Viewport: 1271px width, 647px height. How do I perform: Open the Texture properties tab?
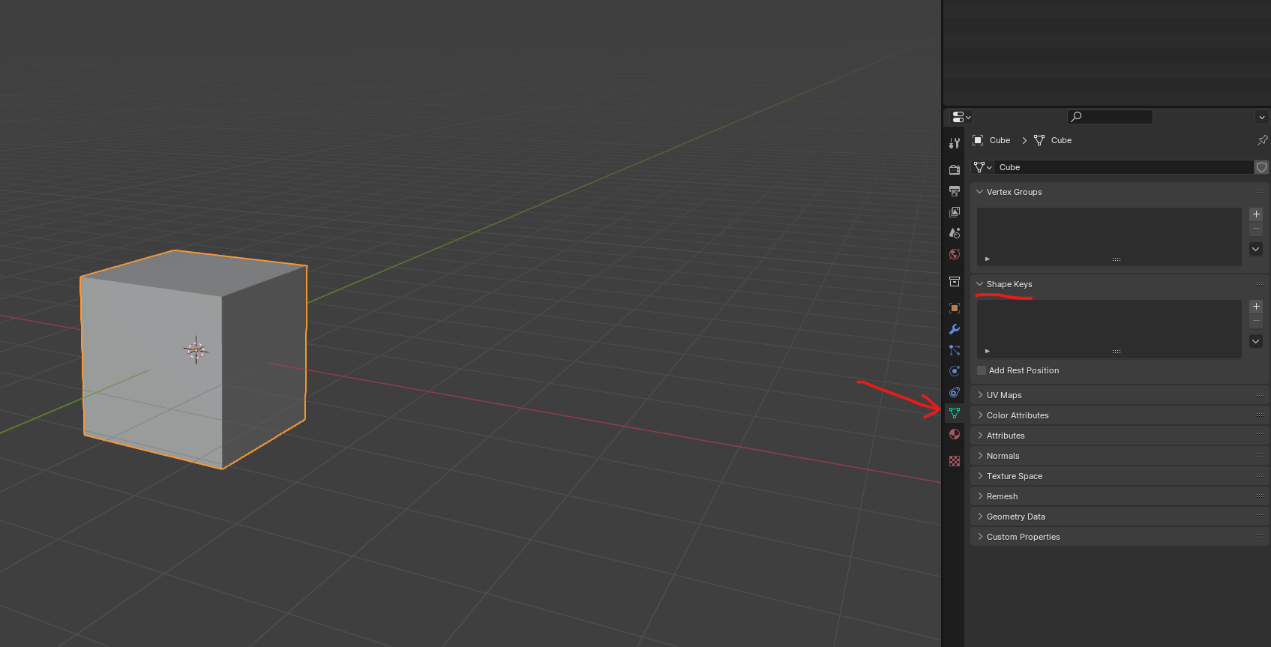(955, 461)
